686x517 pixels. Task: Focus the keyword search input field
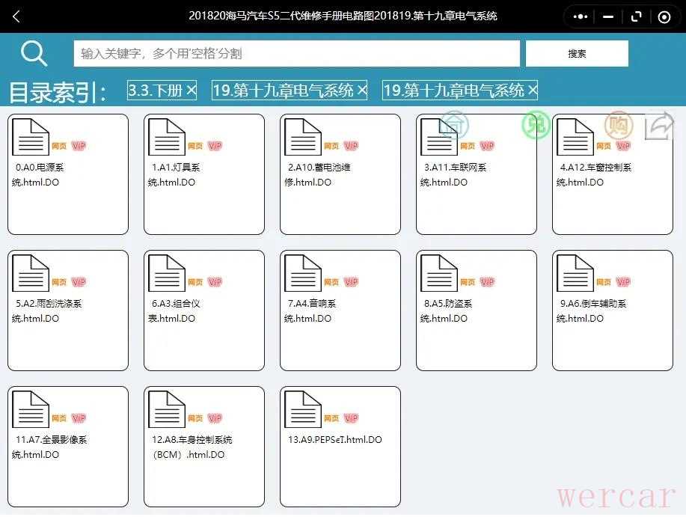[296, 54]
